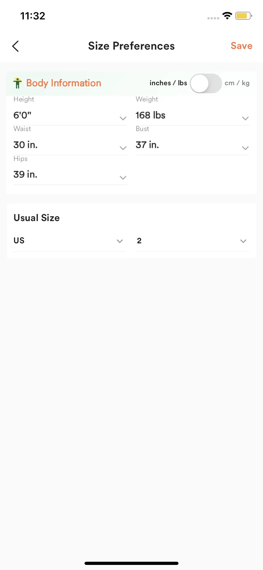The image size is (263, 570).
Task: Click the Body Information person icon
Action: point(17,83)
